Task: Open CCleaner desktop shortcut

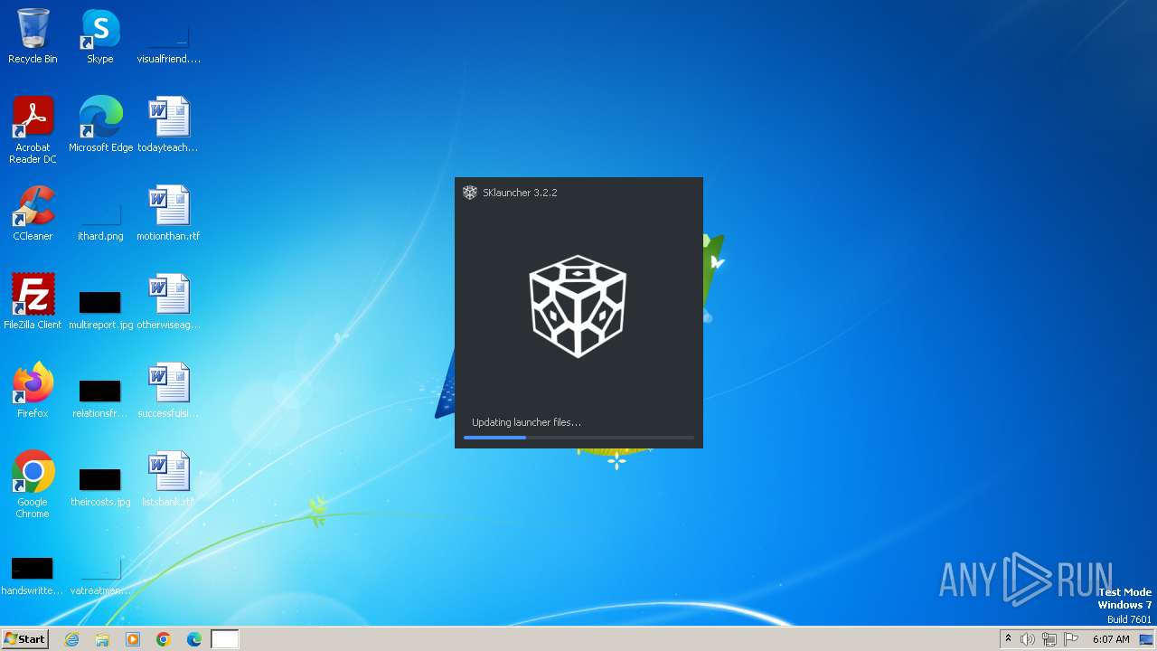Action: [33, 213]
